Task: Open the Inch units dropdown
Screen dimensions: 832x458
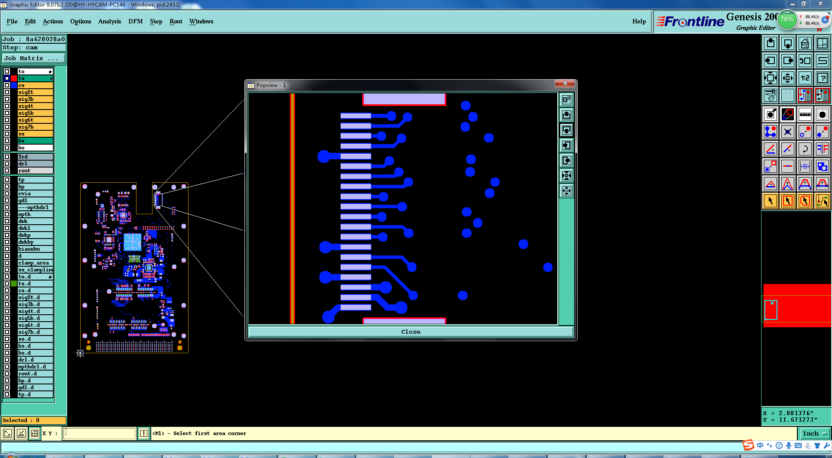Action: click(x=815, y=433)
